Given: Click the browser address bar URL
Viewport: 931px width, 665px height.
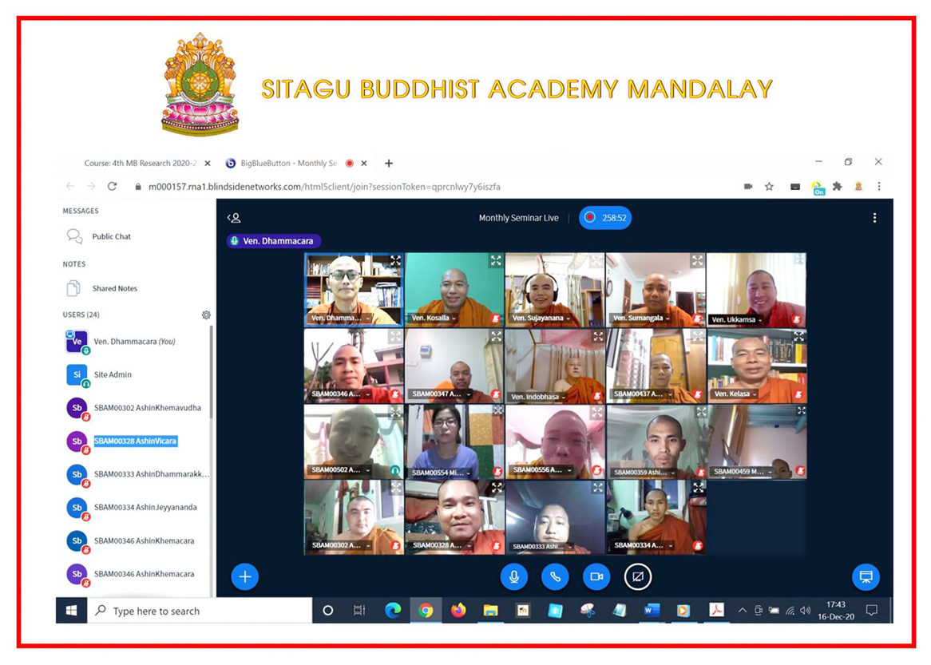Looking at the screenshot, I should click(x=324, y=187).
